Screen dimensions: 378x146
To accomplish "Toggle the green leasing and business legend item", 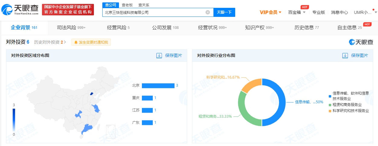I will pyautogui.click(x=330, y=105).
